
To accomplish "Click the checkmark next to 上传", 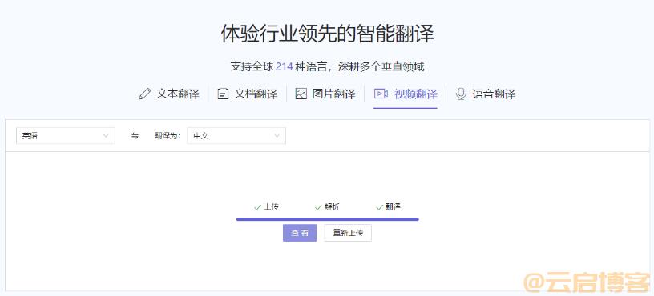I will (257, 207).
